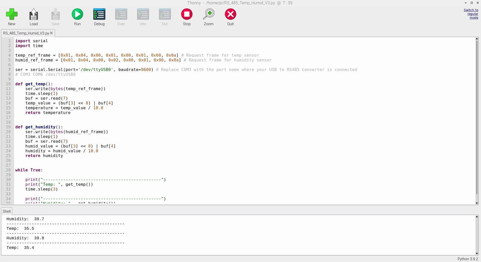Click line number 19 in the gutter
Image resolution: width=481 pixels, height=262 pixels.
8,127
